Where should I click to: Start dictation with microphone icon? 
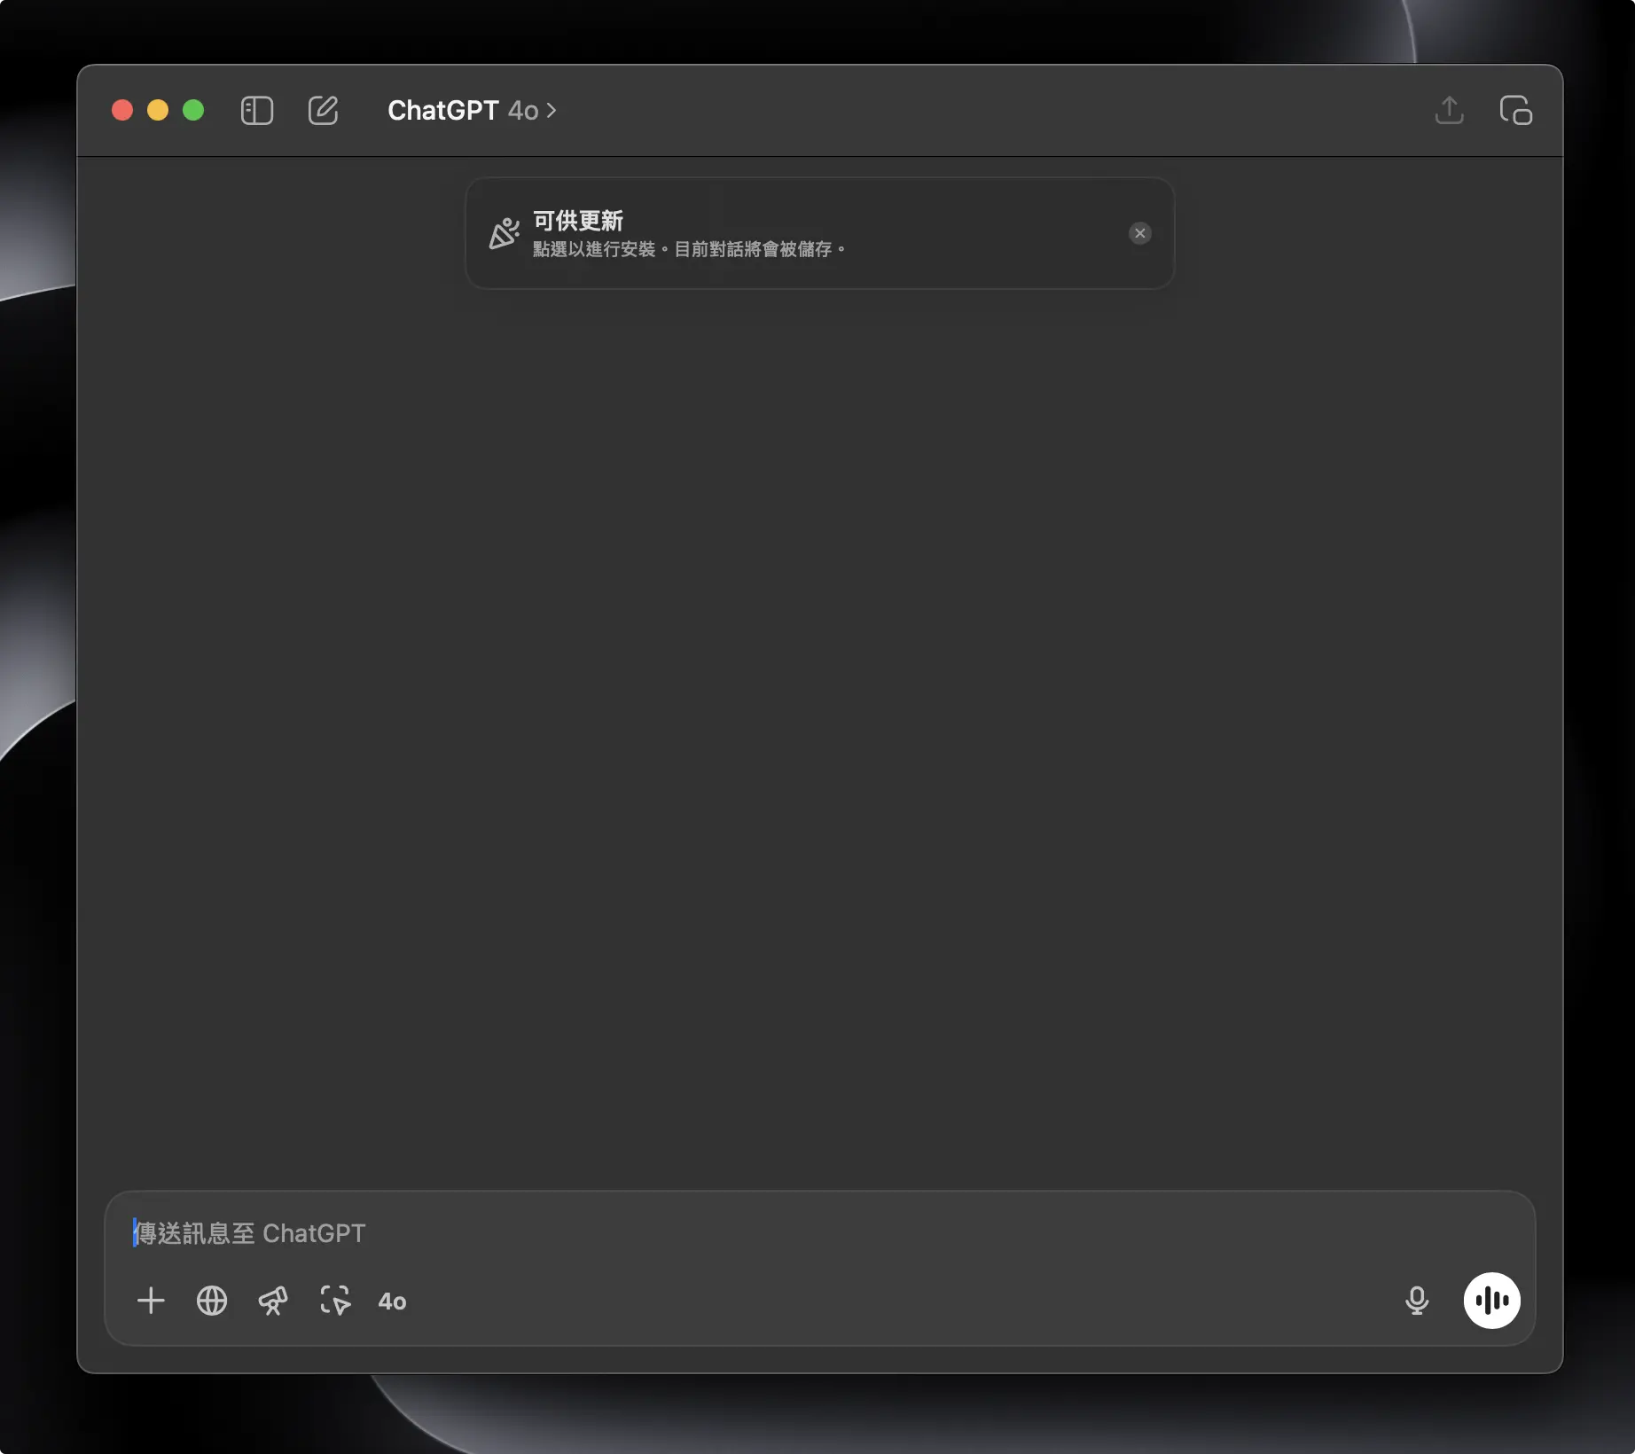click(x=1417, y=1301)
